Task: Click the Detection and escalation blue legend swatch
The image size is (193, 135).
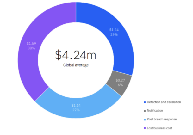Action: pyautogui.click(x=145, y=102)
